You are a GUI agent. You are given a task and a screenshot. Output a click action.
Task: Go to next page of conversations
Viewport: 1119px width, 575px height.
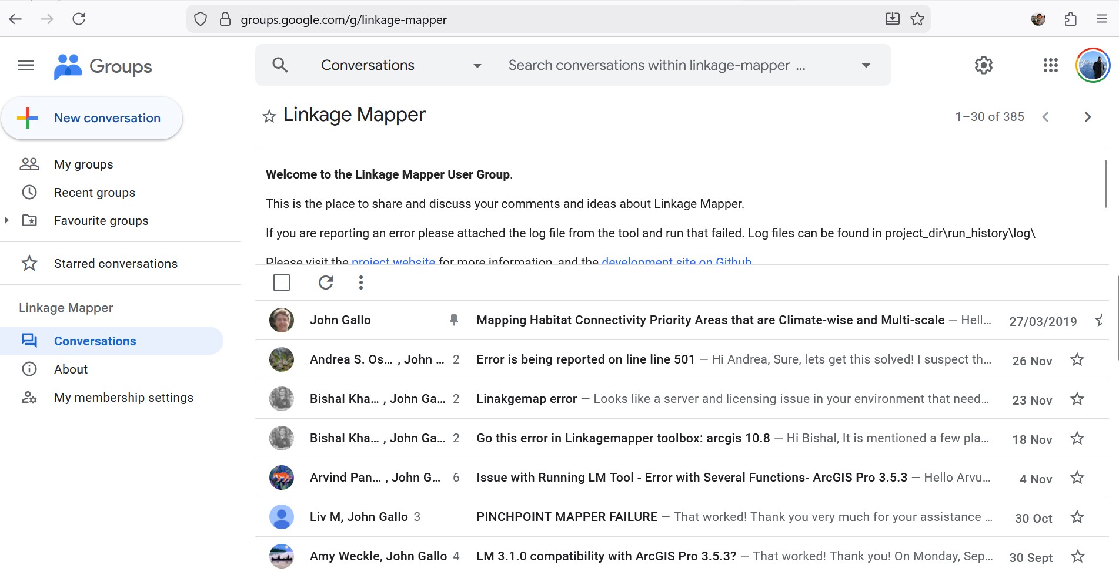click(1087, 117)
